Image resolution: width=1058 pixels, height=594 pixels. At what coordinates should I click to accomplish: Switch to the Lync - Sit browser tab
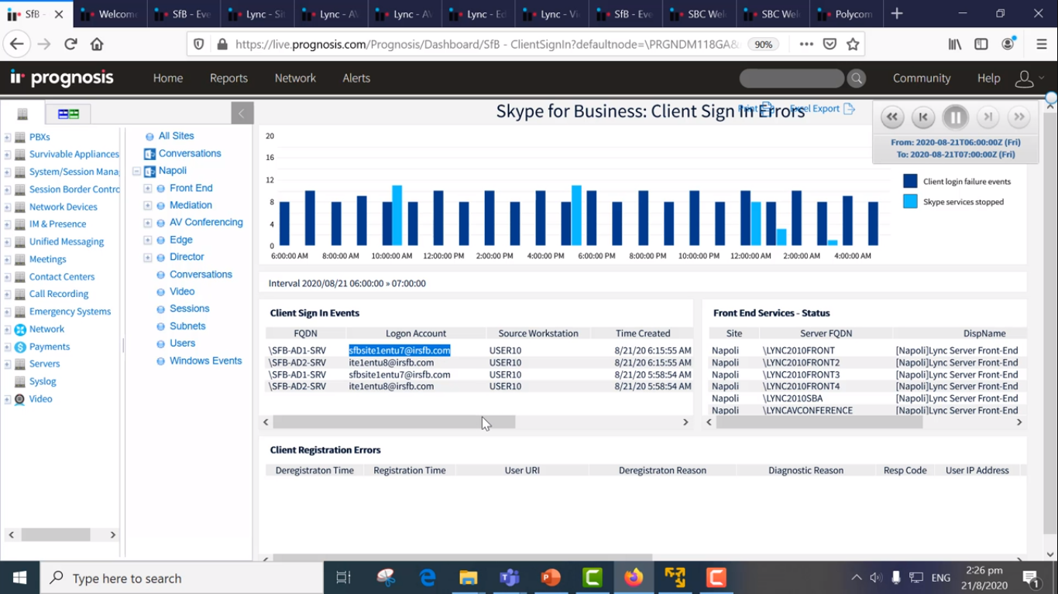click(x=257, y=14)
